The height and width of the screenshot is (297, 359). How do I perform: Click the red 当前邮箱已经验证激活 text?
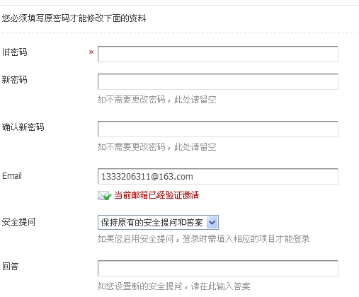156,195
